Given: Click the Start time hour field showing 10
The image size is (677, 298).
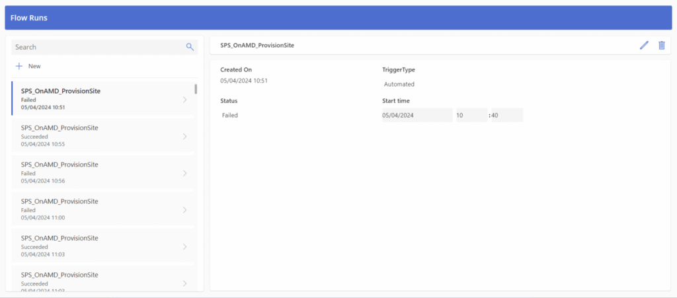Looking at the screenshot, I should [x=472, y=115].
